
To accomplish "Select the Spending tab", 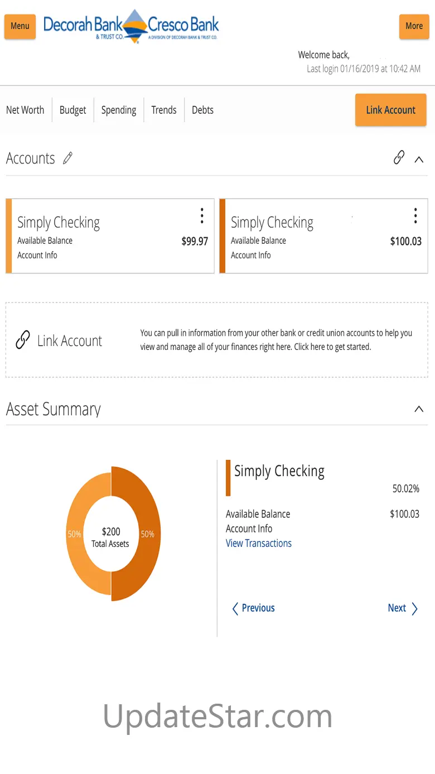I will [x=119, y=110].
